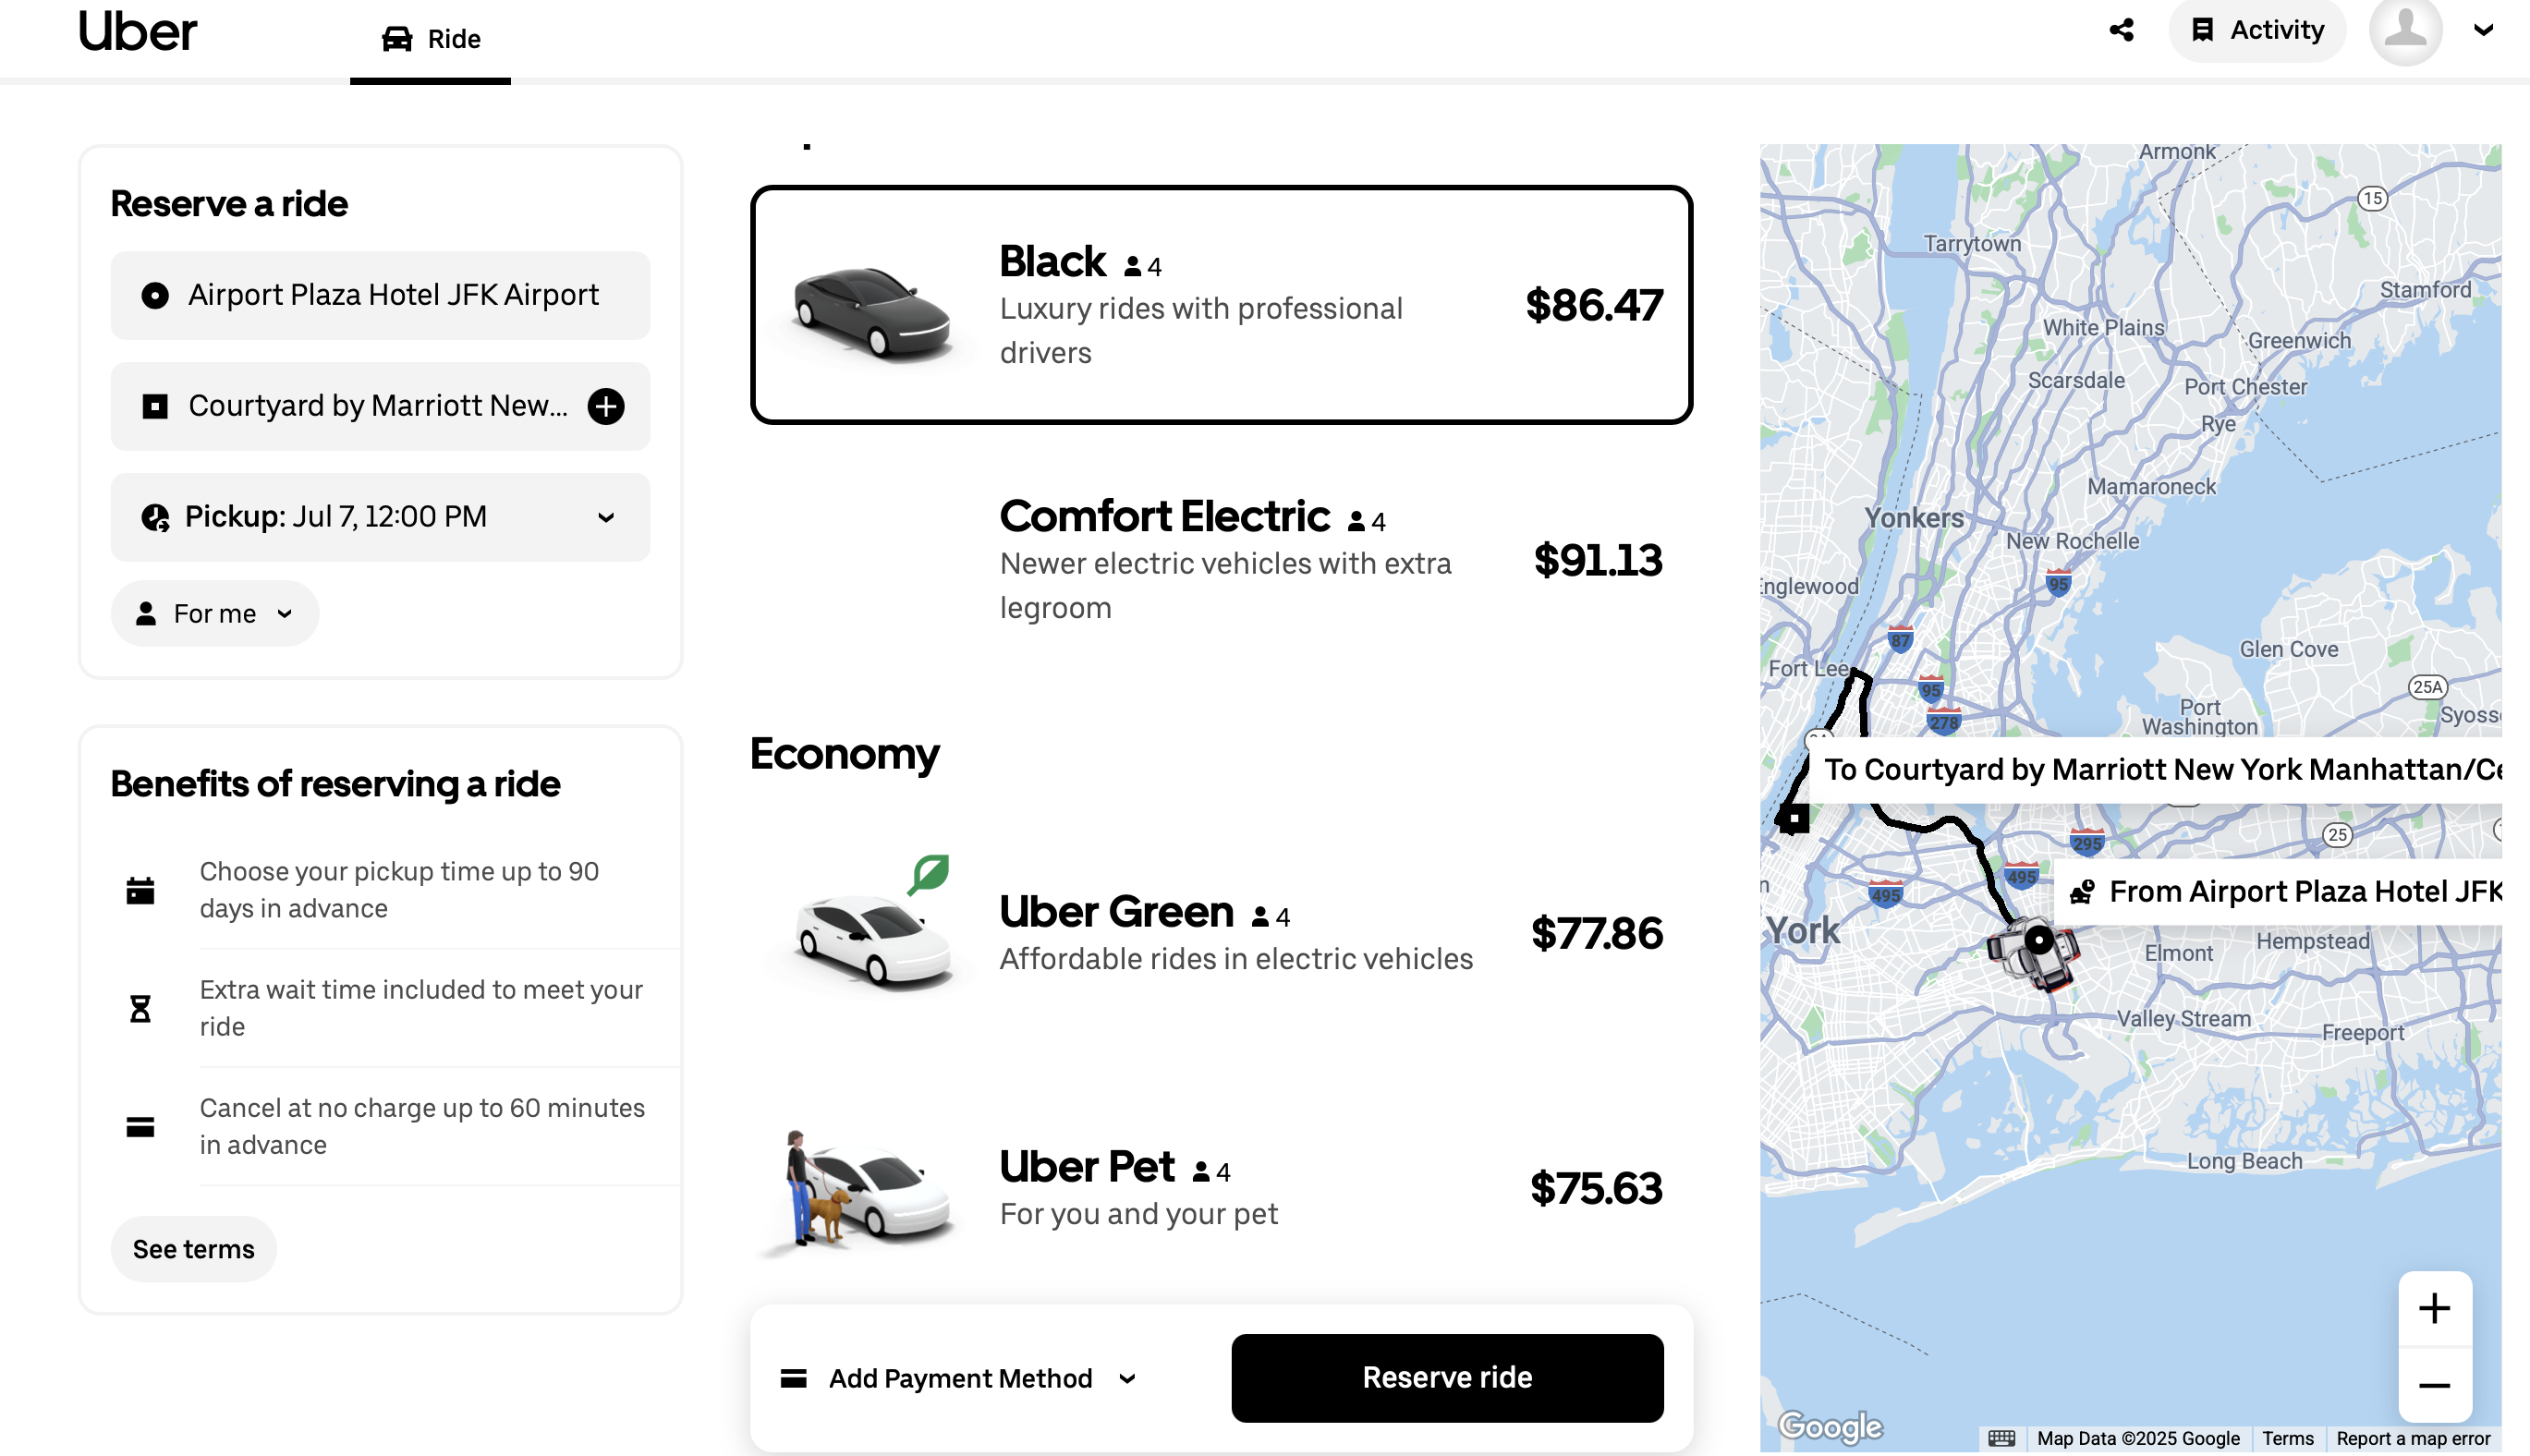The image size is (2530, 1456).
Task: Open the user profile avatar
Action: pyautogui.click(x=2404, y=30)
